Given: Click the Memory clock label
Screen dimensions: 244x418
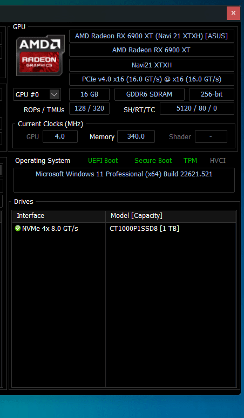Looking at the screenshot, I should coord(102,137).
